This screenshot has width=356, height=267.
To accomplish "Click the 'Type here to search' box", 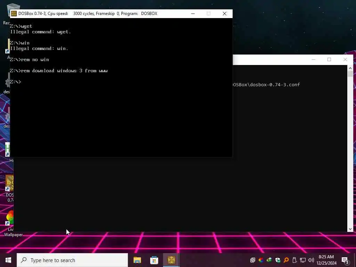I will 72,260.
